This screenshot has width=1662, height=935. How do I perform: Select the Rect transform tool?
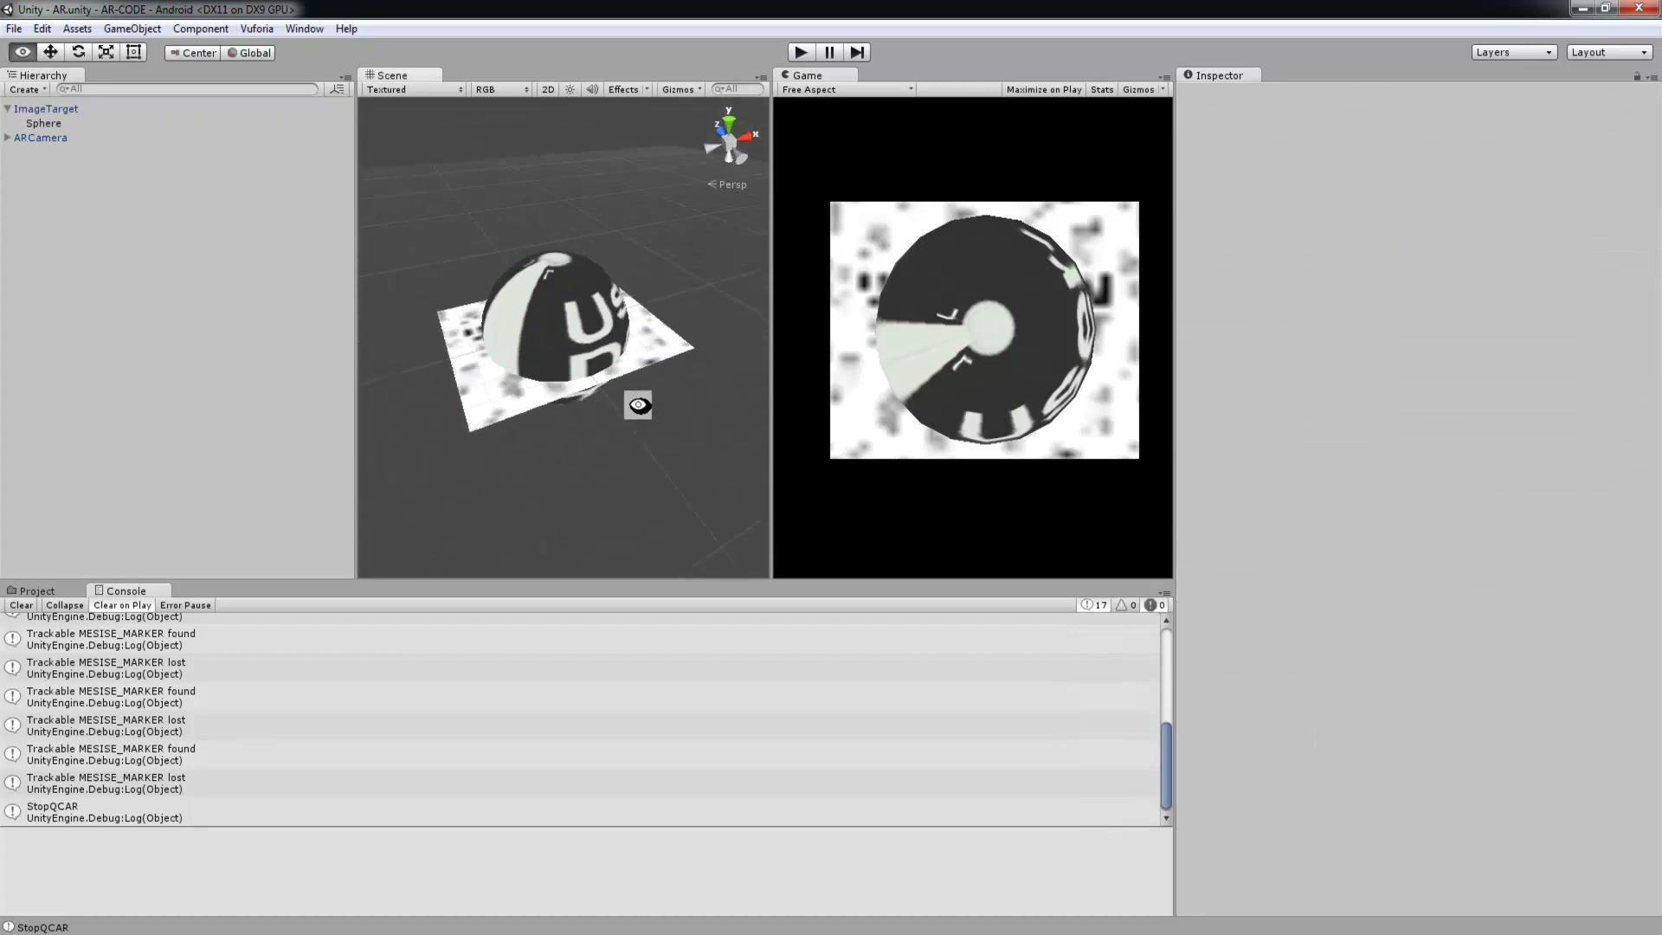click(x=133, y=52)
